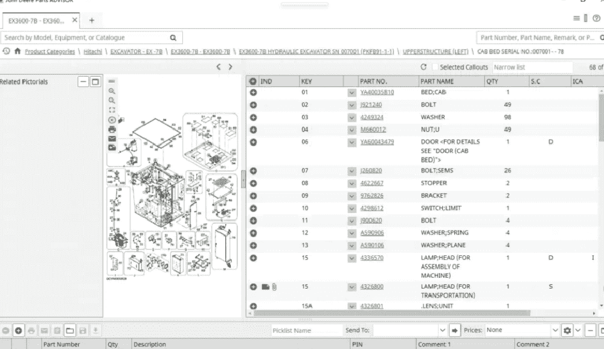
Task: Go to previous pictorial with left arrow
Action: point(219,66)
